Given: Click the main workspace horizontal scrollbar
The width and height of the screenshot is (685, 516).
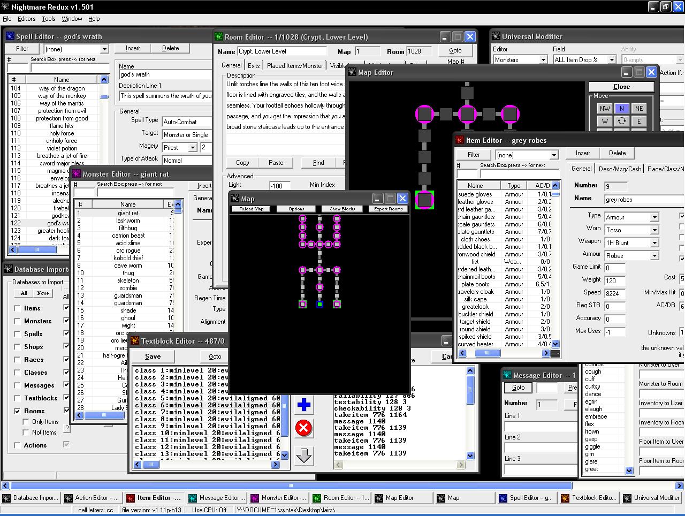Looking at the screenshot, I should pyautogui.click(x=291, y=486).
